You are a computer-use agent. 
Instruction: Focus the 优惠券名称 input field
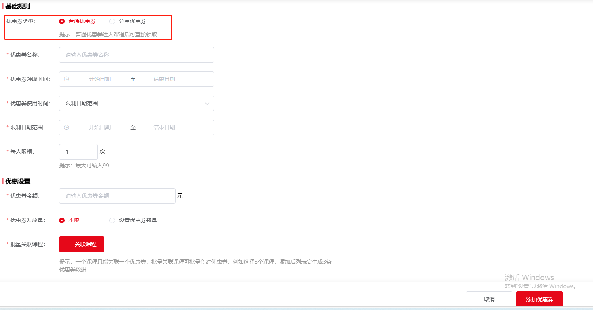coord(136,55)
